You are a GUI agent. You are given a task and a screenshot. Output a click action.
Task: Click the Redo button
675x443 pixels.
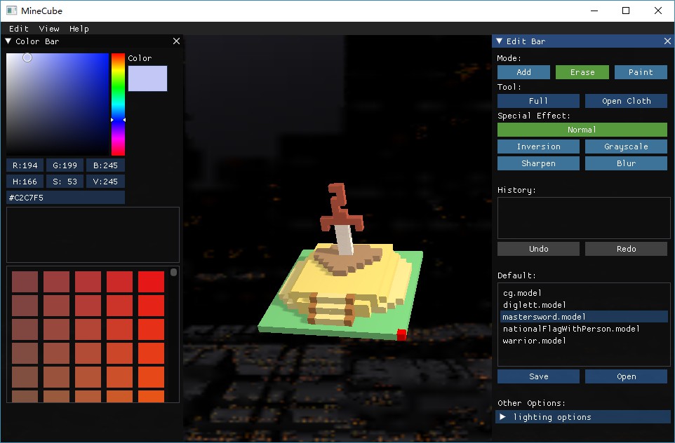coord(626,249)
